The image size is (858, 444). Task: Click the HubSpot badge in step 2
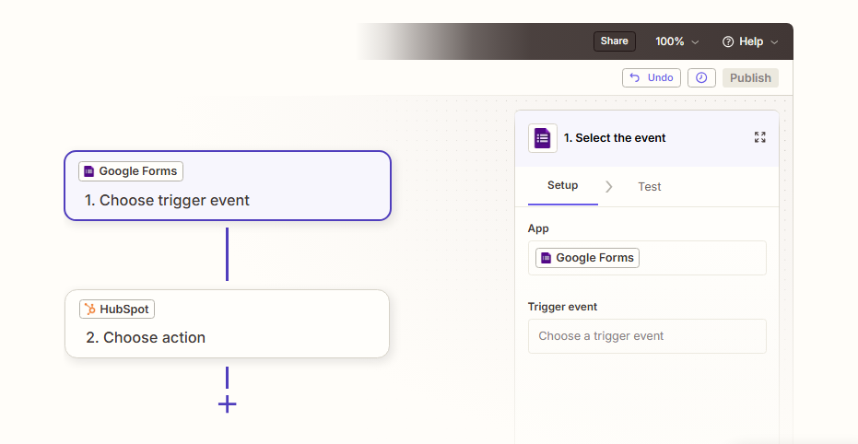(117, 309)
